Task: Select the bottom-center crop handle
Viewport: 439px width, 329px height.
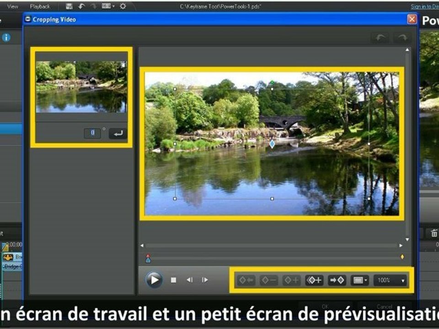Action: (x=272, y=199)
